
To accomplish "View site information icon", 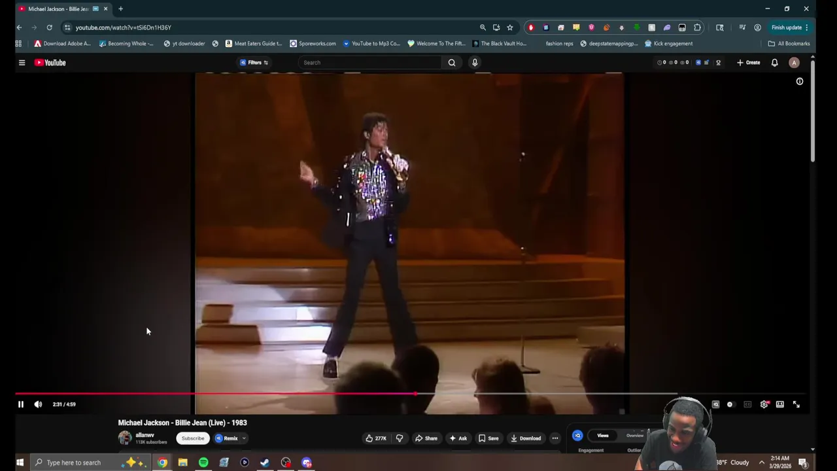I will (67, 27).
